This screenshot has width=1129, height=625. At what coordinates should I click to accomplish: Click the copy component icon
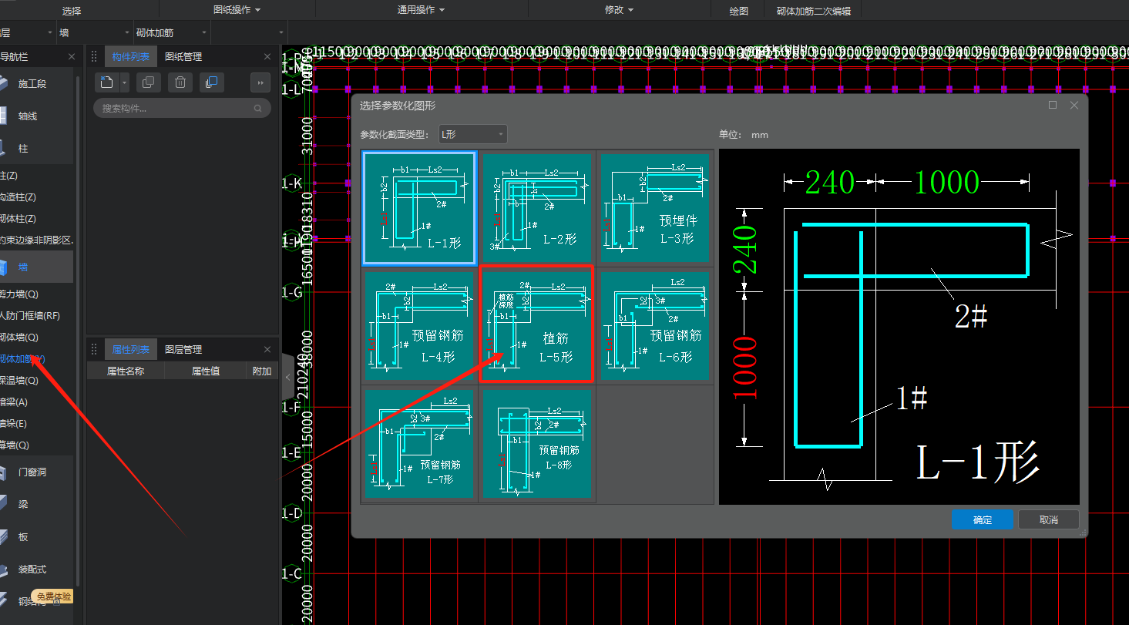(149, 82)
